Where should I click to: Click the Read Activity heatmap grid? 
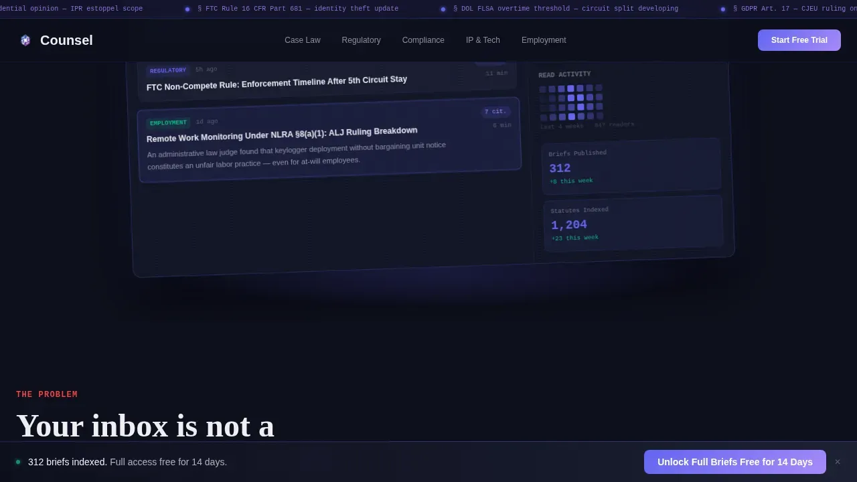[x=571, y=102]
